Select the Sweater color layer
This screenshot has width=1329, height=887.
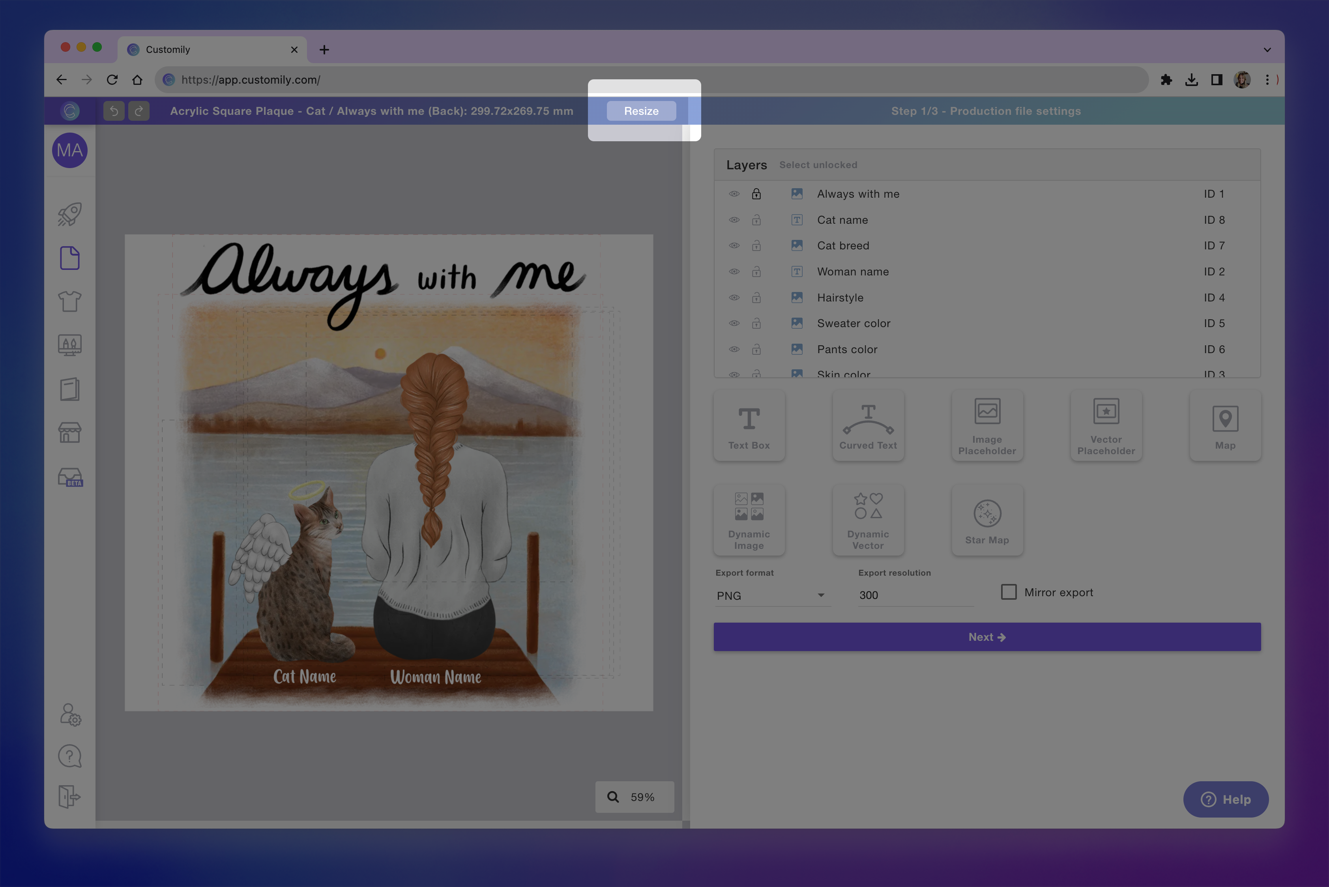click(x=853, y=324)
